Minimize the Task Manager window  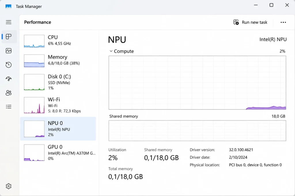coord(256,5)
